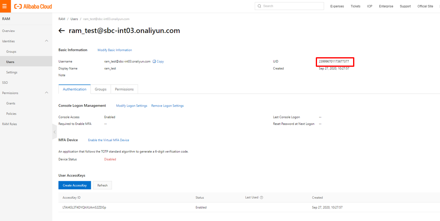The image size is (440, 221).
Task: Select Overview in the RAM sidebar
Action: tap(26, 31)
